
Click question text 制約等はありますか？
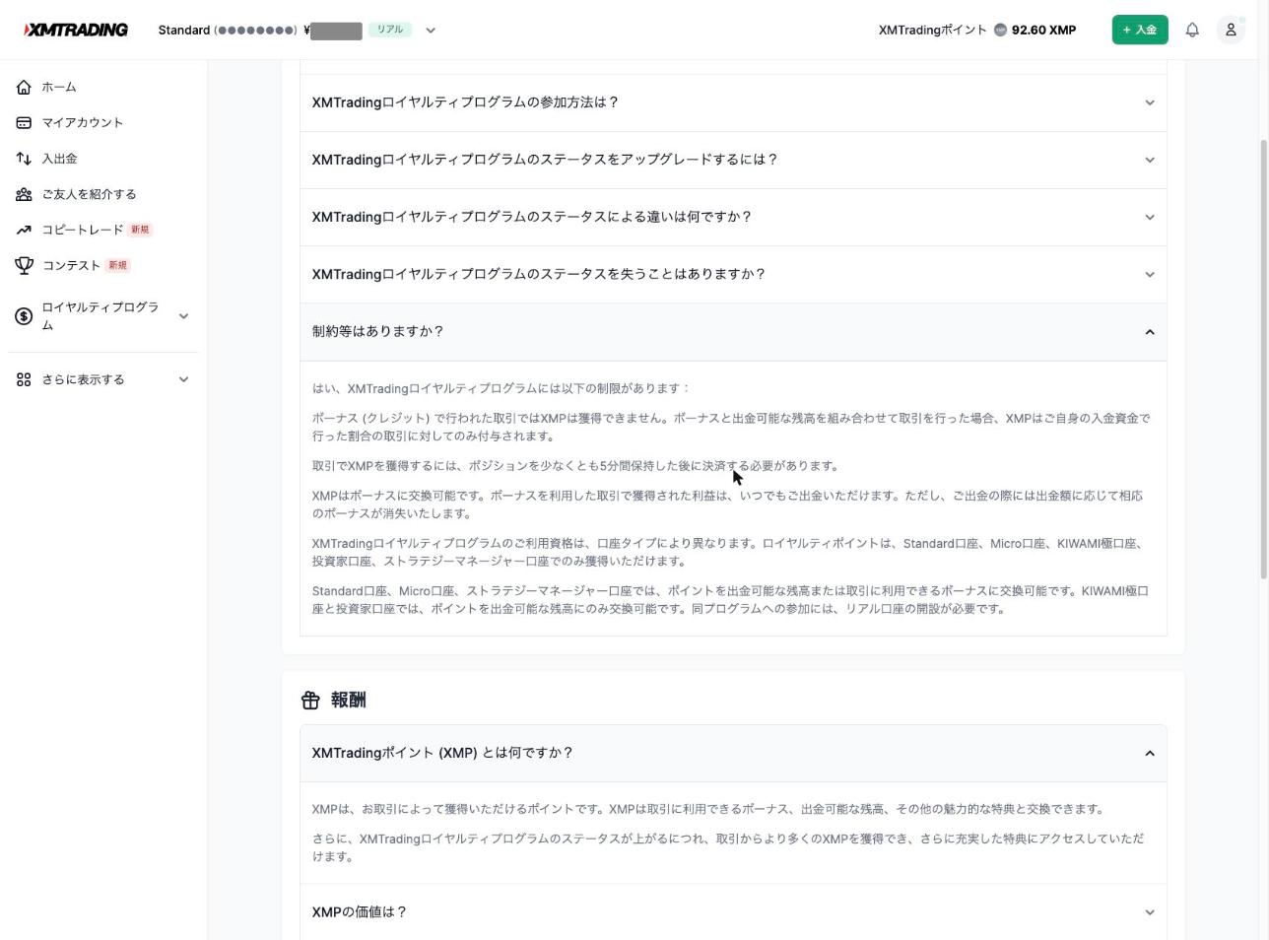[378, 331]
